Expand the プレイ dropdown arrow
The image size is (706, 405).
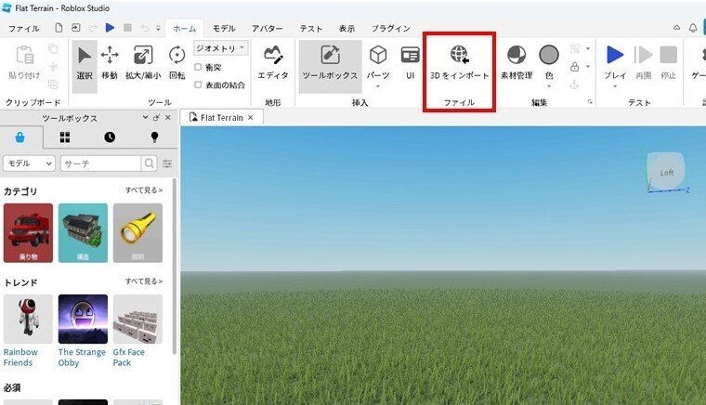point(615,86)
